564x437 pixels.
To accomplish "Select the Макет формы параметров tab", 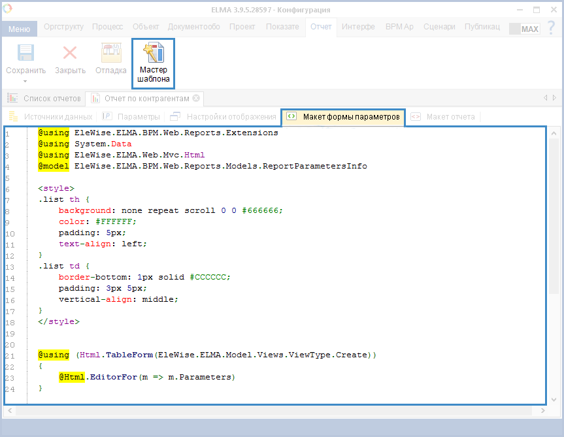I will click(x=343, y=117).
